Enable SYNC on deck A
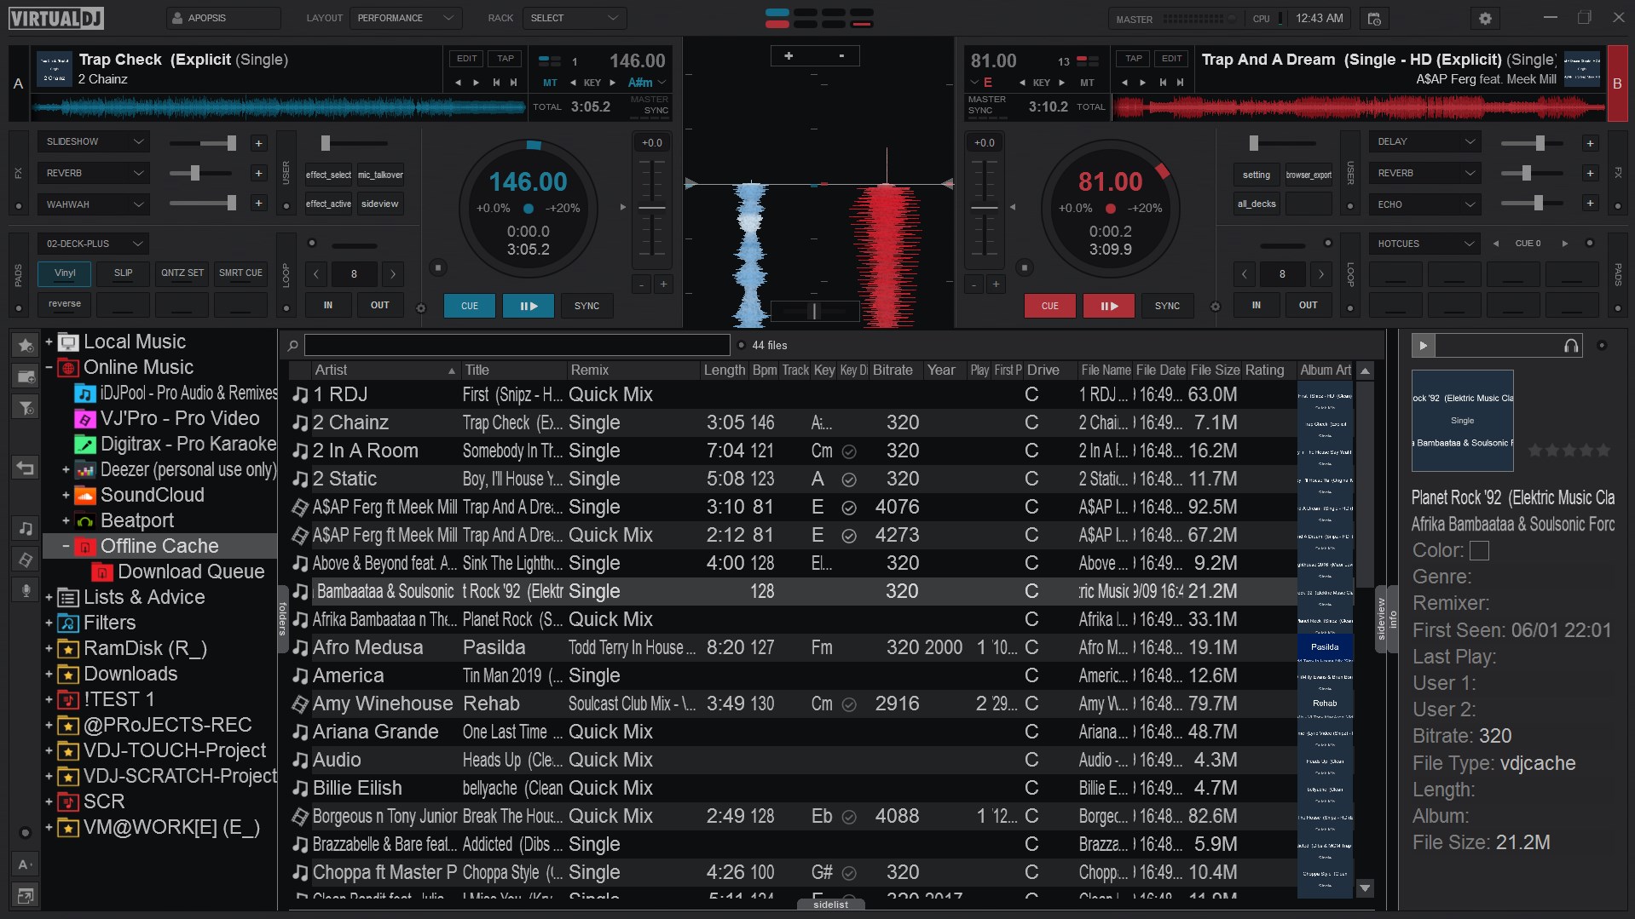The image size is (1635, 919). click(586, 306)
